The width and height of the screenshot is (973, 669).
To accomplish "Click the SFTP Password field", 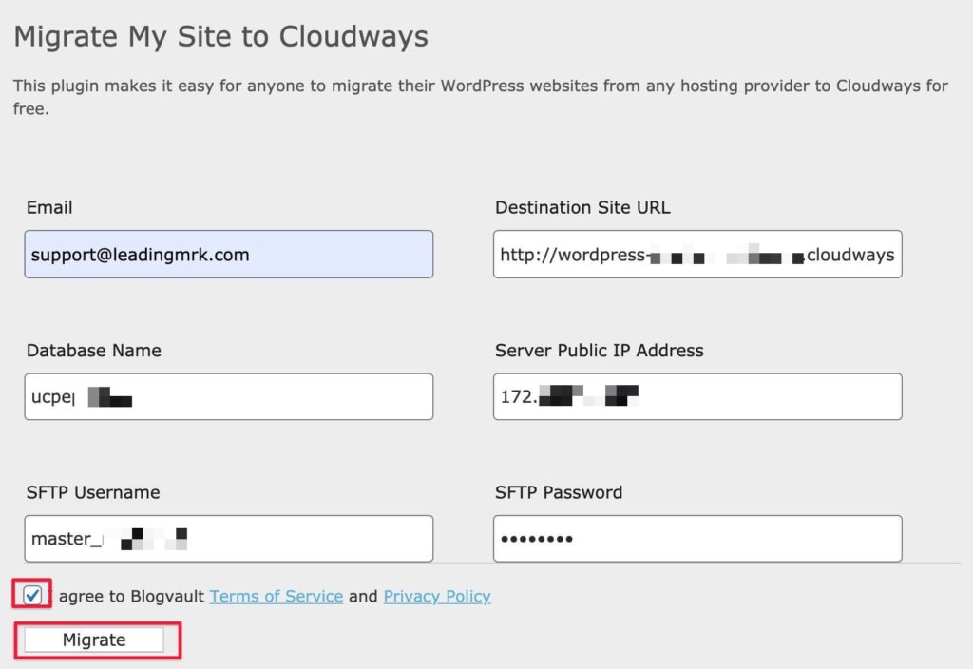I will point(697,539).
